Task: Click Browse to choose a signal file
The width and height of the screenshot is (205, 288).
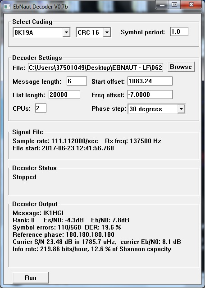Action: click(x=181, y=67)
